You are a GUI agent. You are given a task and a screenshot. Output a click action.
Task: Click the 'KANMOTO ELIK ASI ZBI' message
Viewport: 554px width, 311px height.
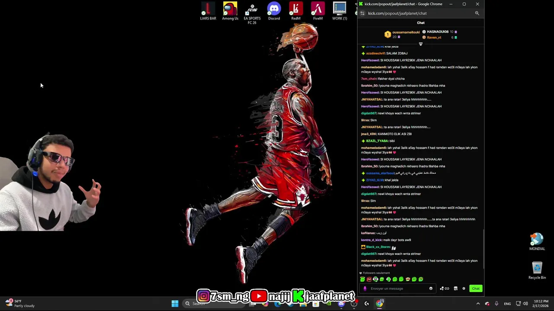click(395, 134)
